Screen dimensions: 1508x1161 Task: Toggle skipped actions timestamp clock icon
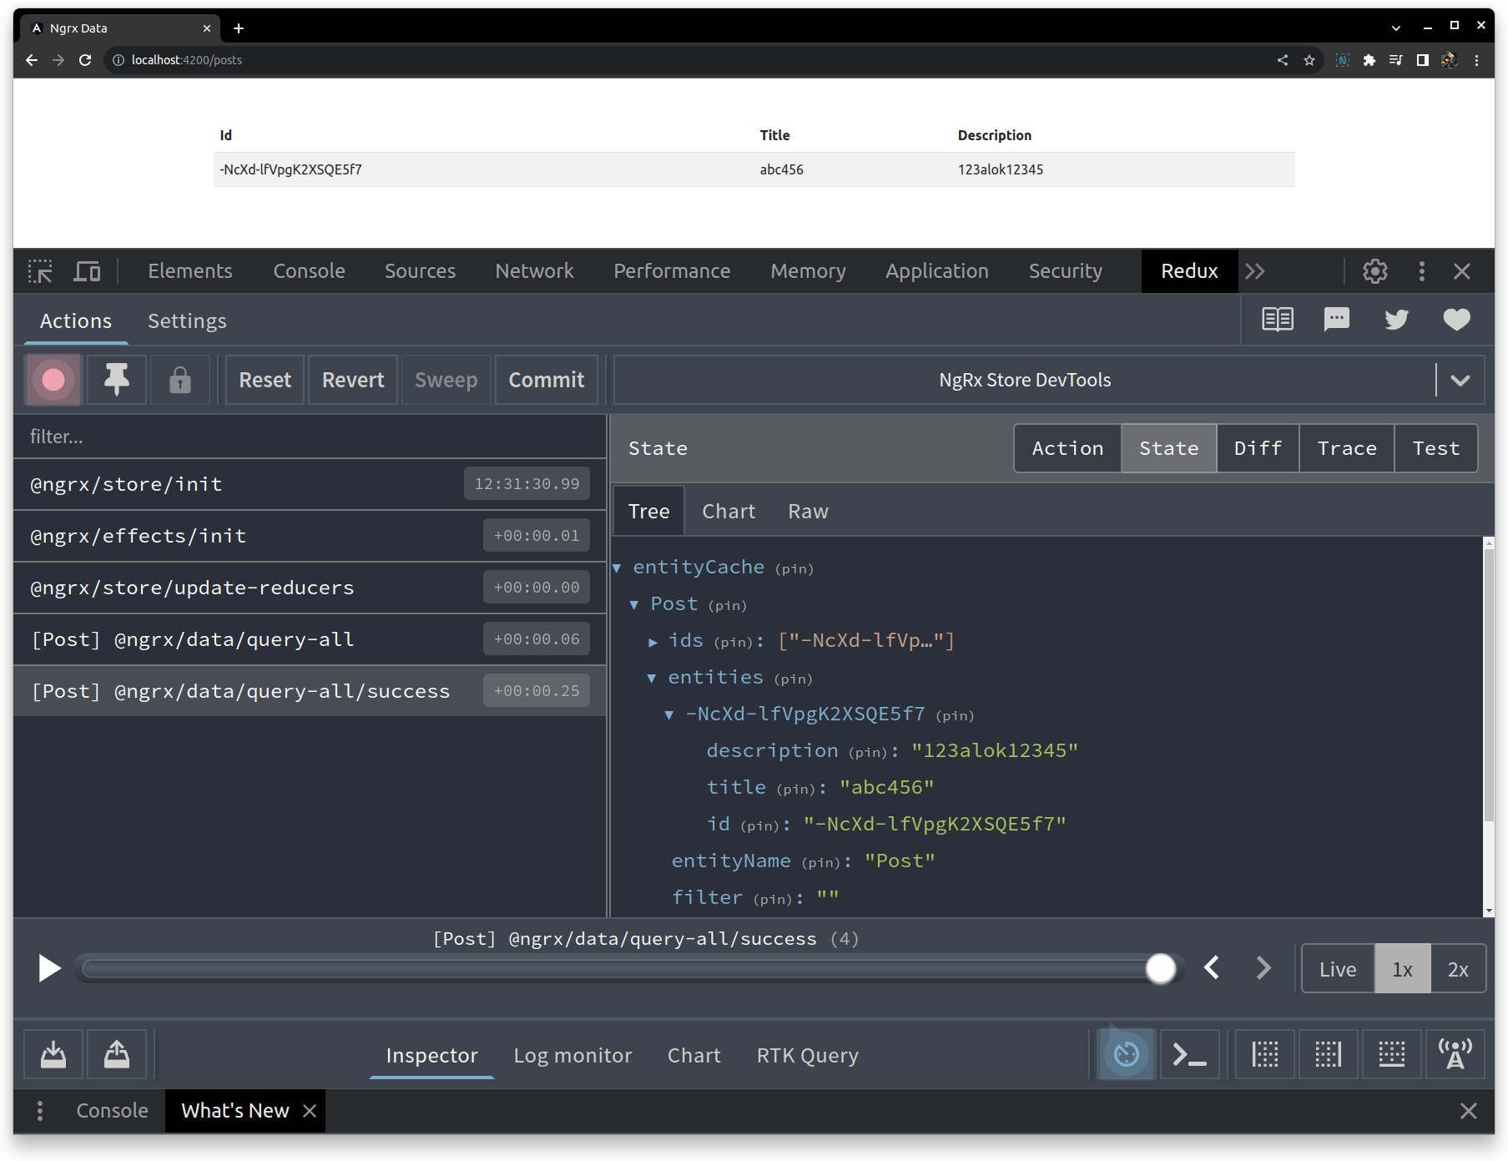tap(1126, 1054)
